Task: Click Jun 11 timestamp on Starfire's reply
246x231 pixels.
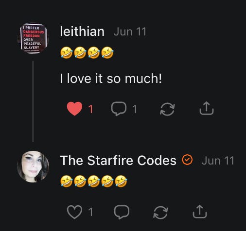Action: pyautogui.click(x=218, y=161)
